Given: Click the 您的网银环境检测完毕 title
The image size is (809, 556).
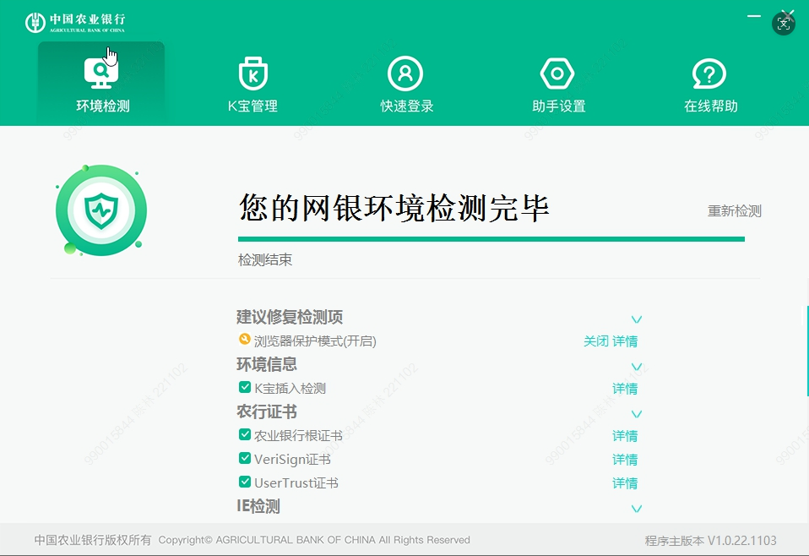Looking at the screenshot, I should pos(394,208).
